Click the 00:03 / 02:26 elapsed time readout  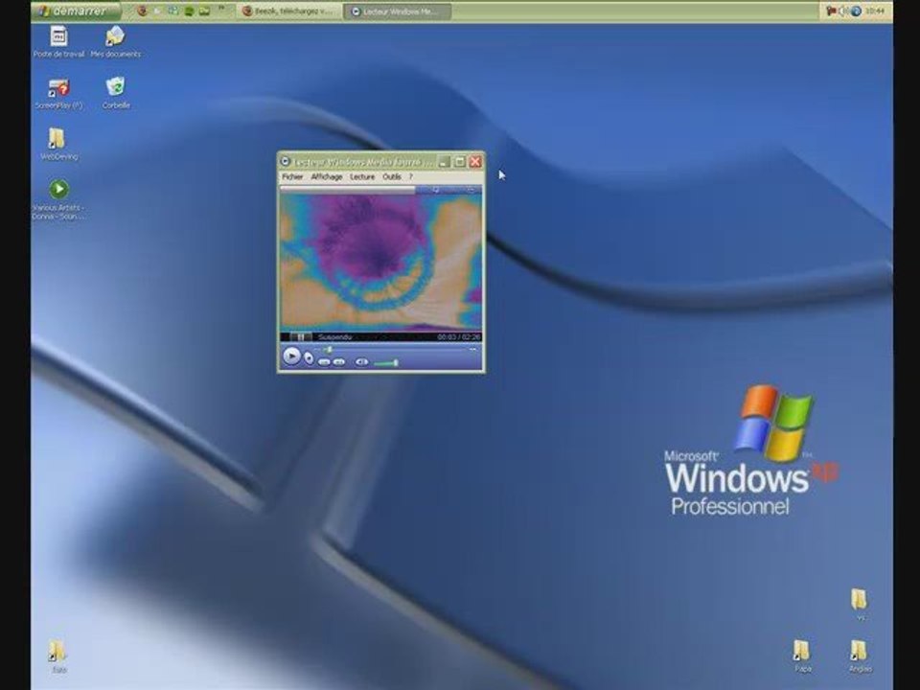pyautogui.click(x=458, y=336)
